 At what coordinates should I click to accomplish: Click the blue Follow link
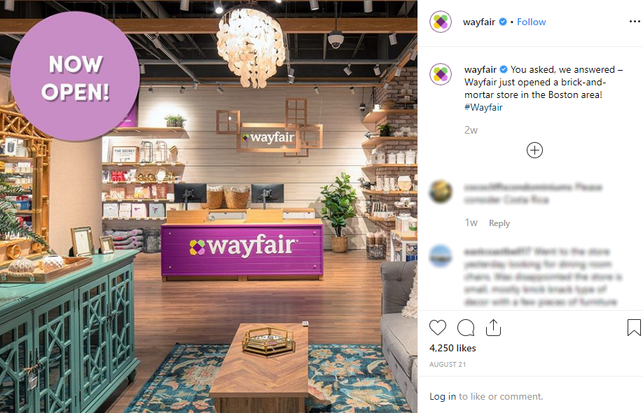click(531, 22)
